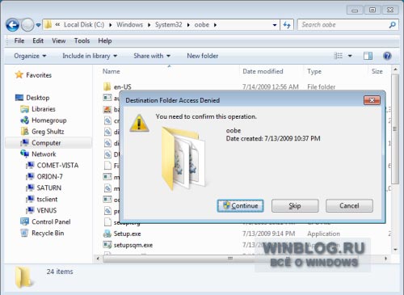Image resolution: width=404 pixels, height=295 pixels.
Task: Select Homegroup in the navigation pane
Action: (49, 120)
